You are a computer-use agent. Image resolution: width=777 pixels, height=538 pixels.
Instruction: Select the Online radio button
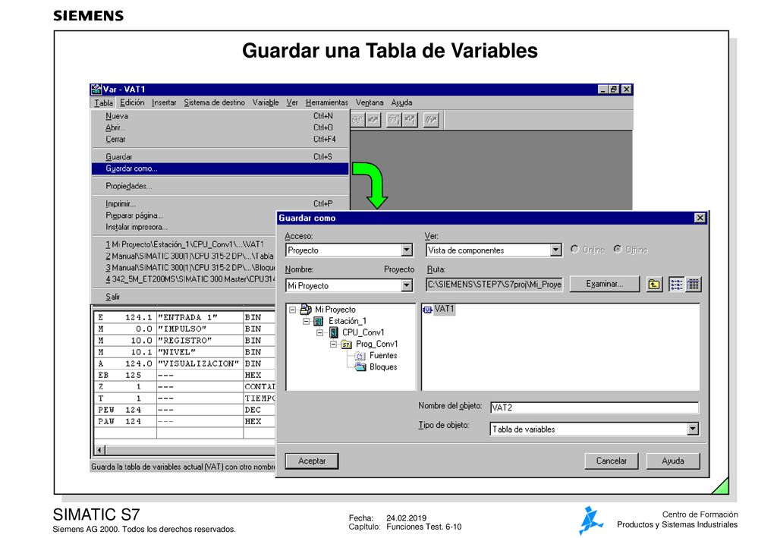coord(574,249)
